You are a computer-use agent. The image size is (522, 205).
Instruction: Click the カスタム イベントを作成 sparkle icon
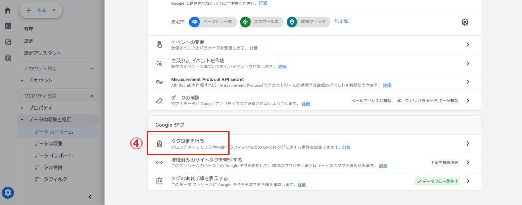159,63
